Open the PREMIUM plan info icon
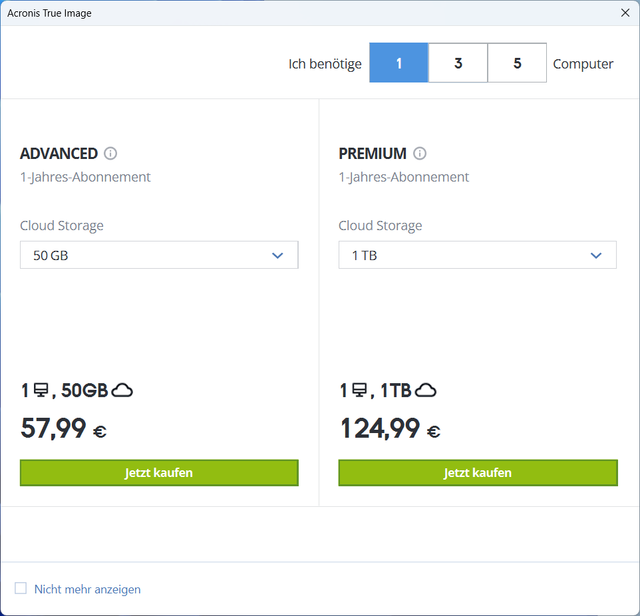 click(420, 154)
